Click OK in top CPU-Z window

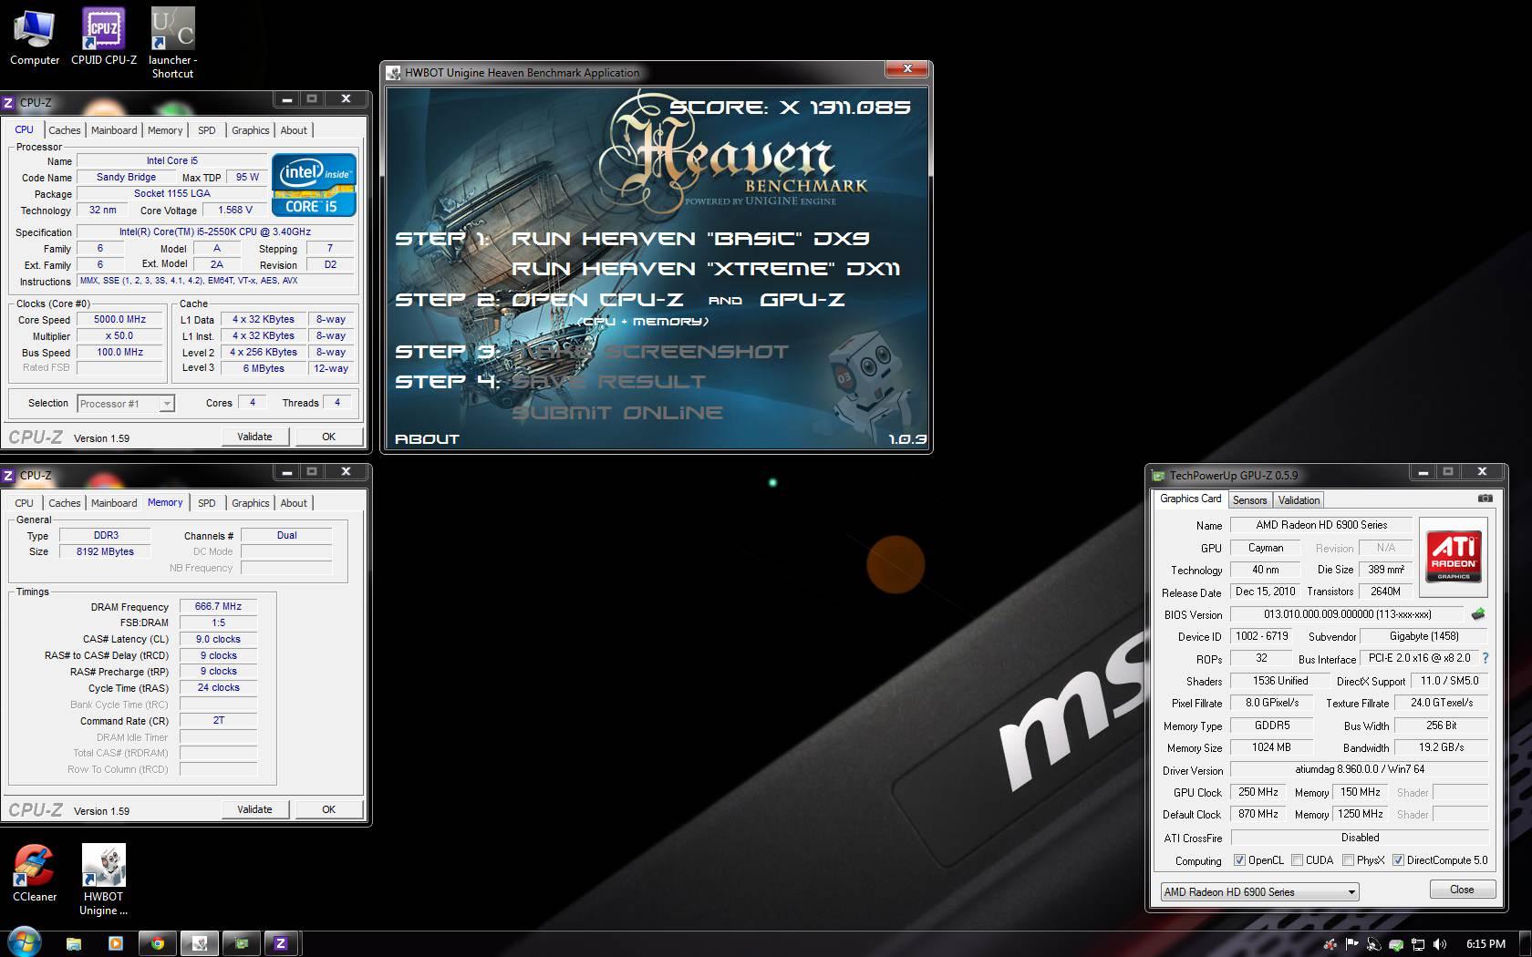click(x=328, y=437)
